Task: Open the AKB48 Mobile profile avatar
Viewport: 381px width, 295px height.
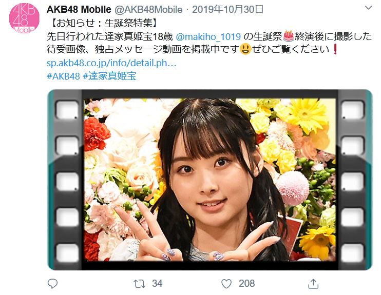Action: (x=24, y=18)
